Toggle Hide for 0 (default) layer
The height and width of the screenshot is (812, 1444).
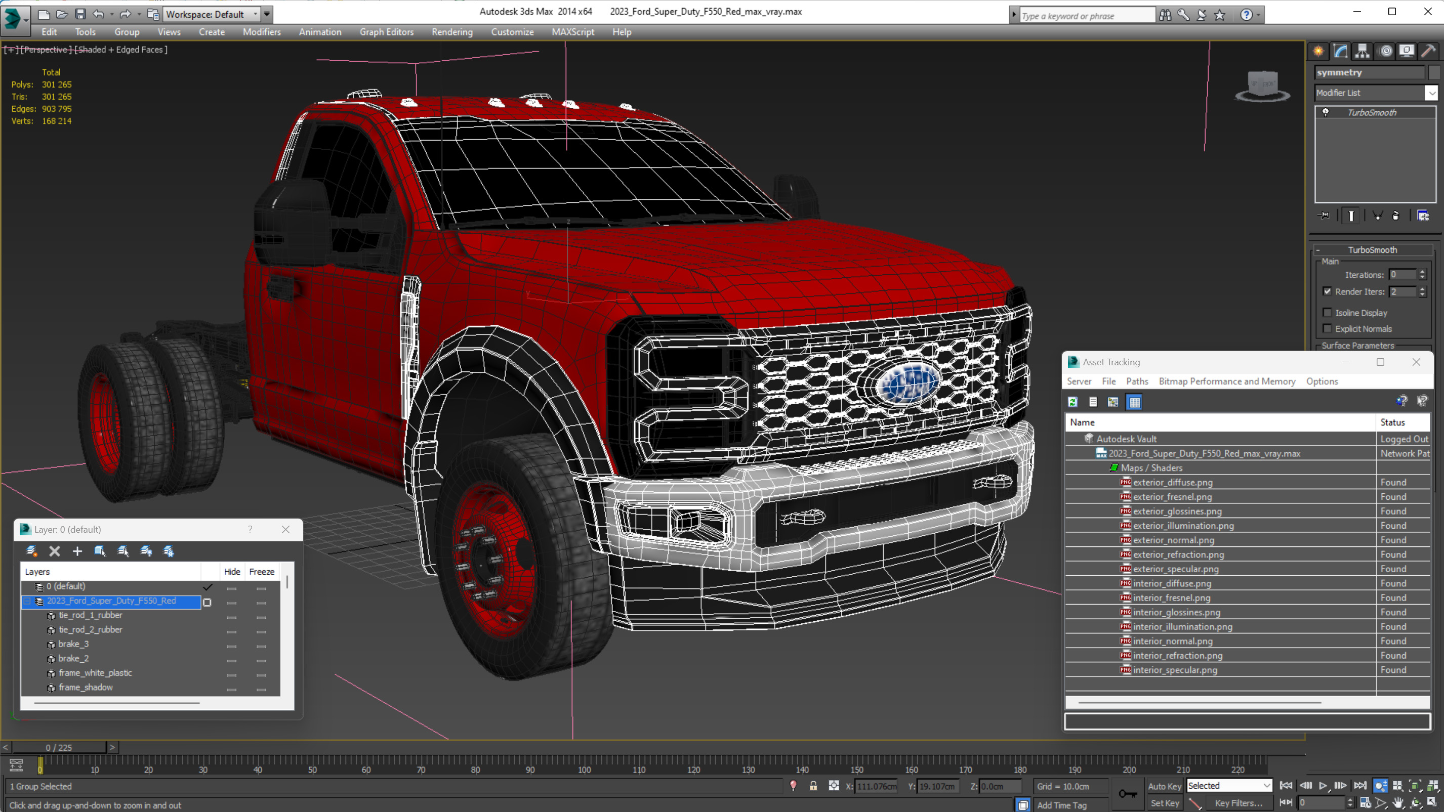click(231, 588)
